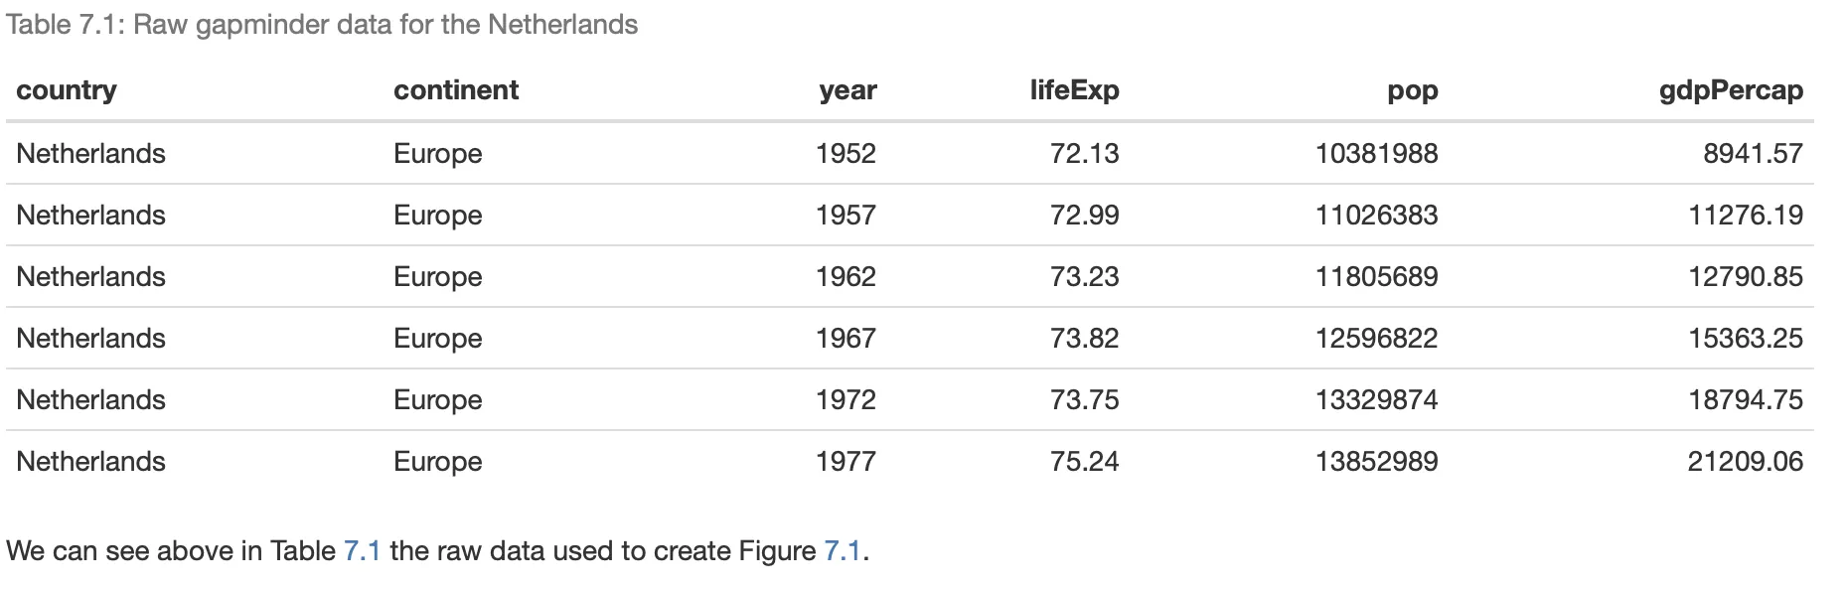This screenshot has width=1846, height=590.
Task: Click the gdpPercap column header
Action: tap(1731, 90)
